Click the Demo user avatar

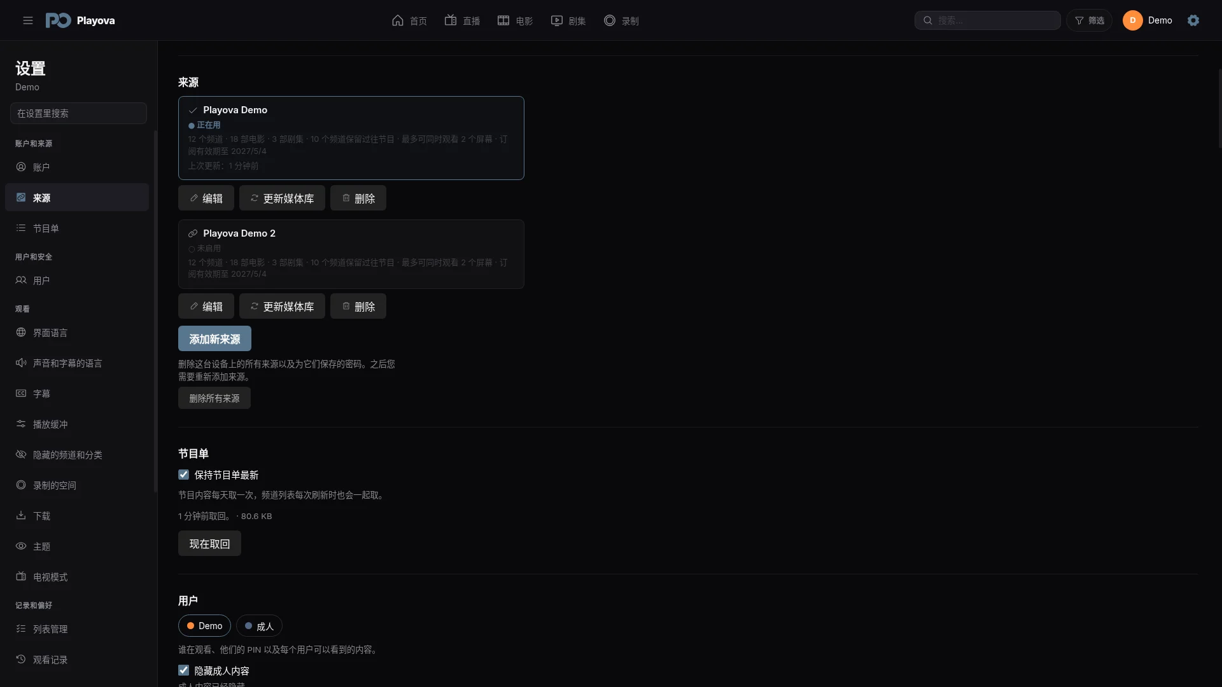[1133, 20]
